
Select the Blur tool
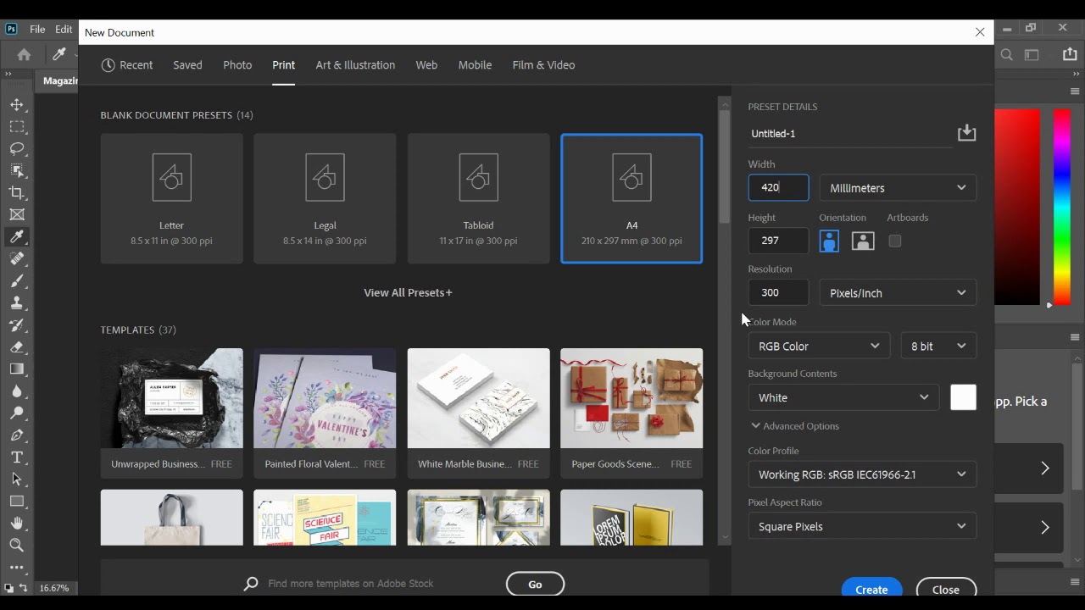point(17,391)
